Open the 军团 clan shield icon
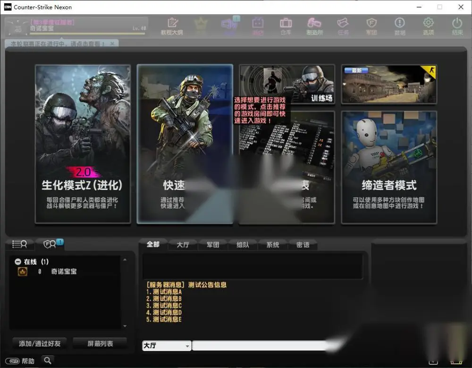 [371, 26]
